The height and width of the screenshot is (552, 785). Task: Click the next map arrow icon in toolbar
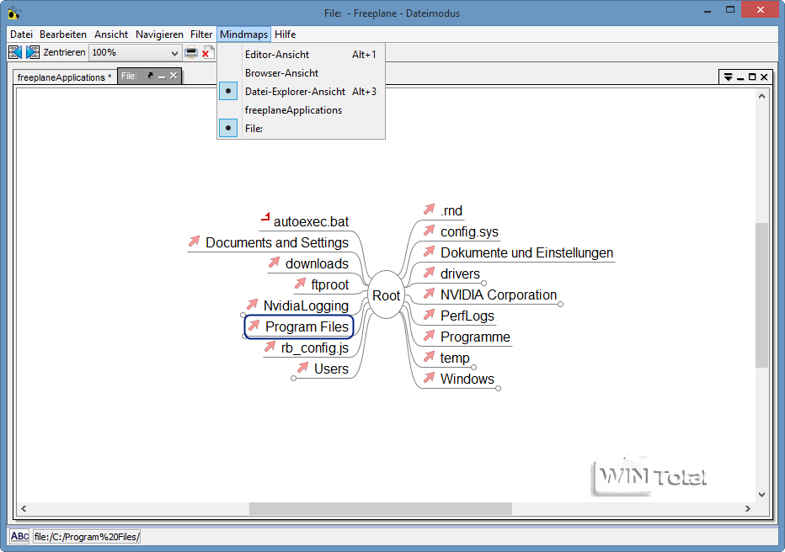[x=33, y=52]
